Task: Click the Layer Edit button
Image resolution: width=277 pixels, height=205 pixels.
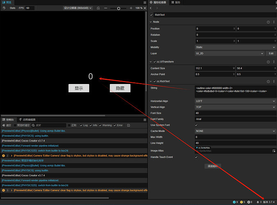Action: pos(271,54)
